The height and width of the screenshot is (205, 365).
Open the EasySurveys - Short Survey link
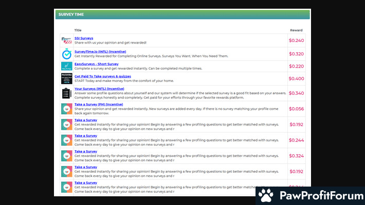pos(96,64)
